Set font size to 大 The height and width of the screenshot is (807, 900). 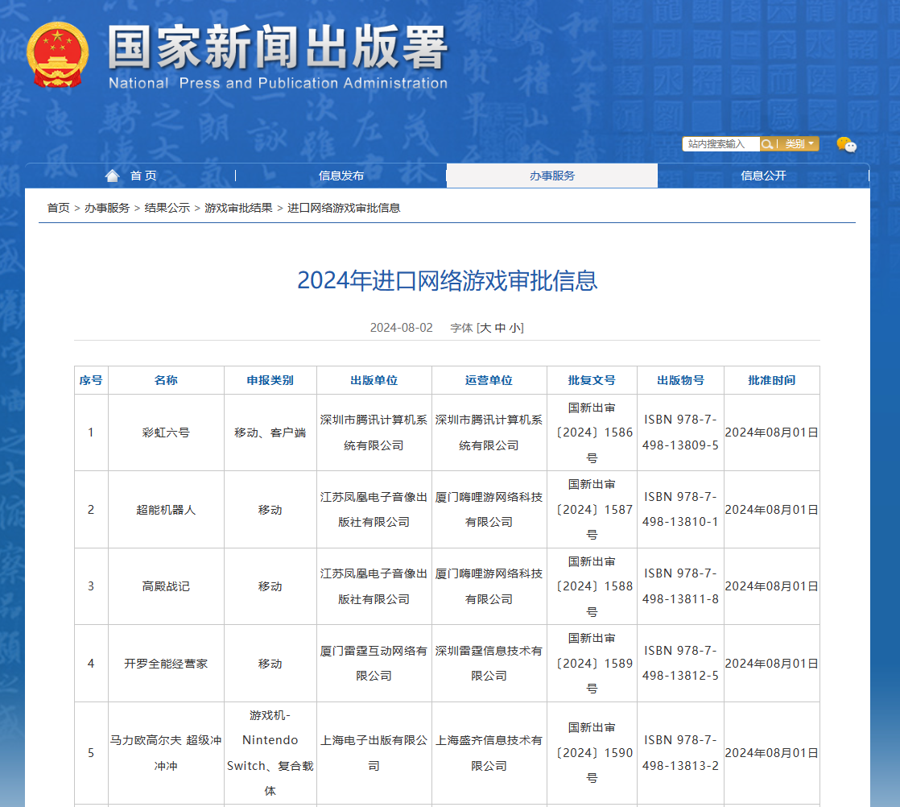pos(485,328)
